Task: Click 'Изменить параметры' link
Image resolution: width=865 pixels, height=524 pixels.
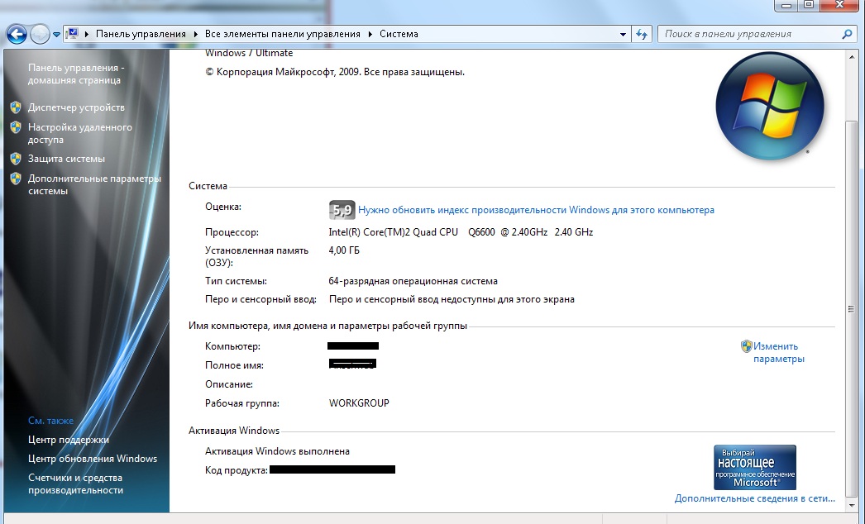Action: point(779,352)
